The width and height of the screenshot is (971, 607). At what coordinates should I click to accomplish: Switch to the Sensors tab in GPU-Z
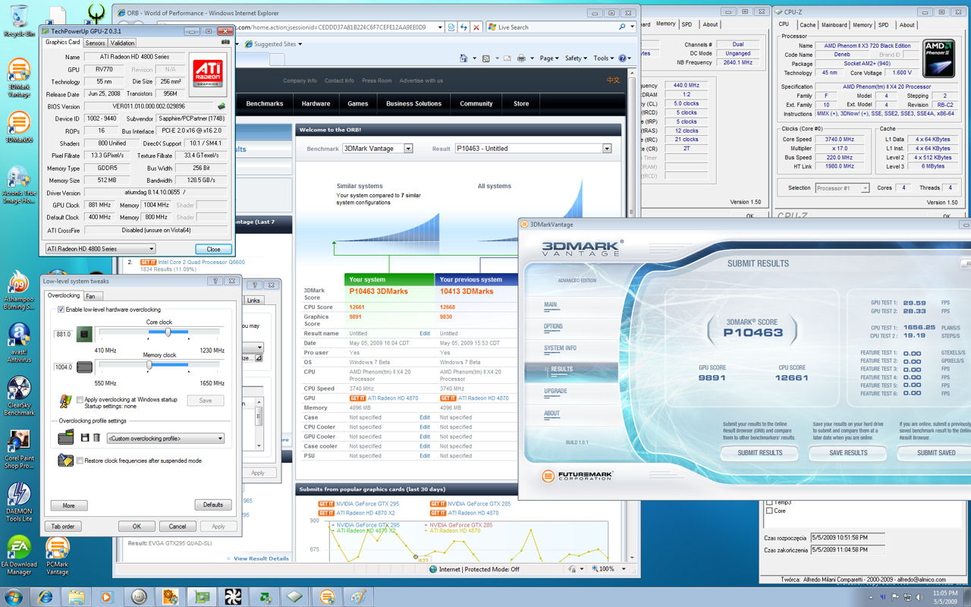95,42
